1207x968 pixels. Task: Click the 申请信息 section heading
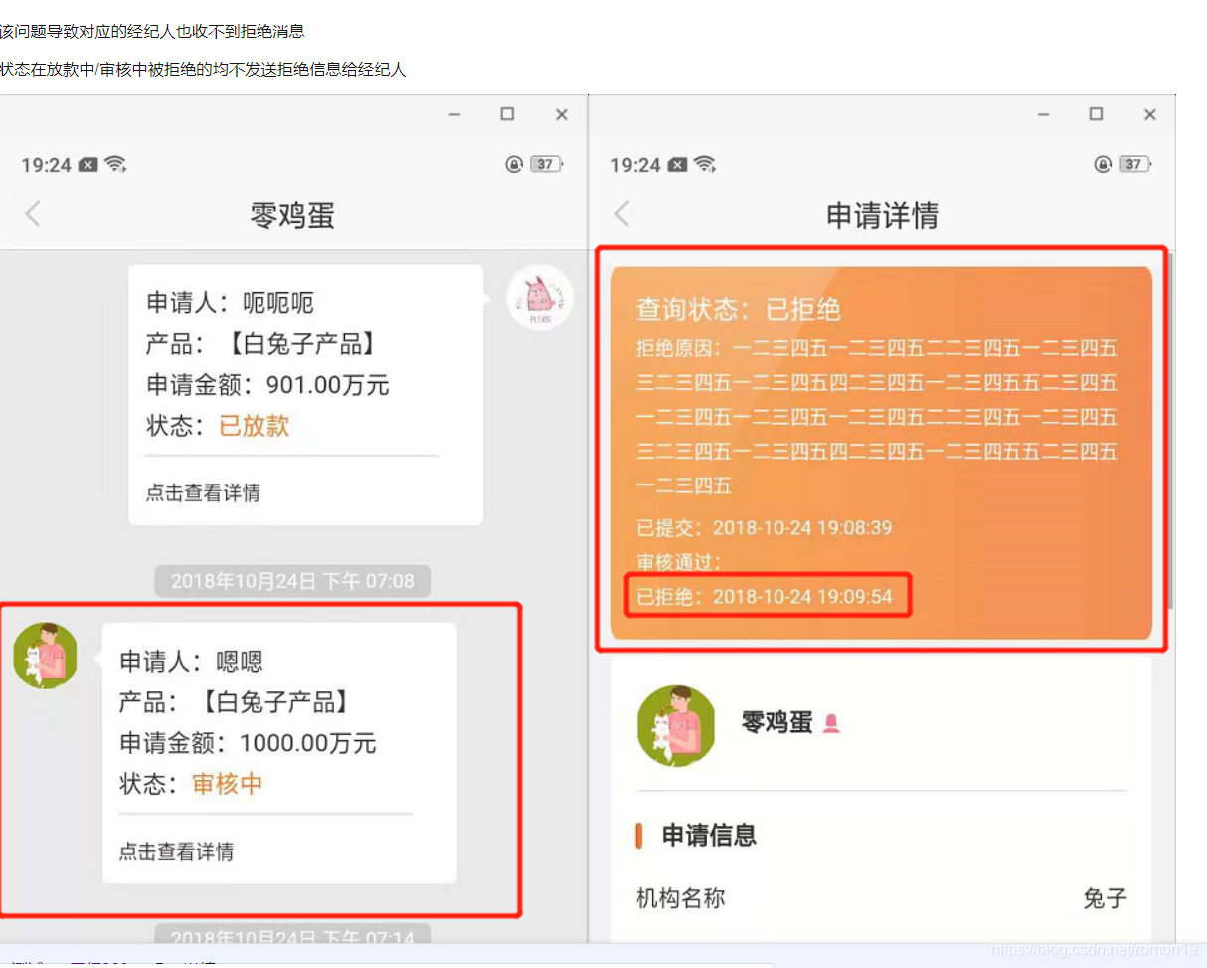709,835
